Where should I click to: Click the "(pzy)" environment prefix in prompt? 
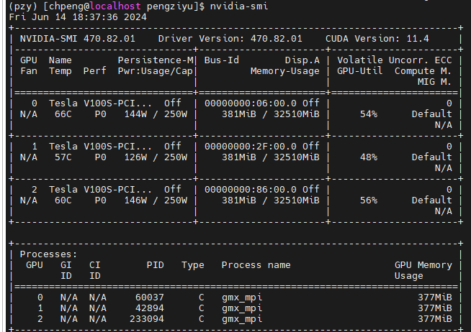[x=23, y=6]
